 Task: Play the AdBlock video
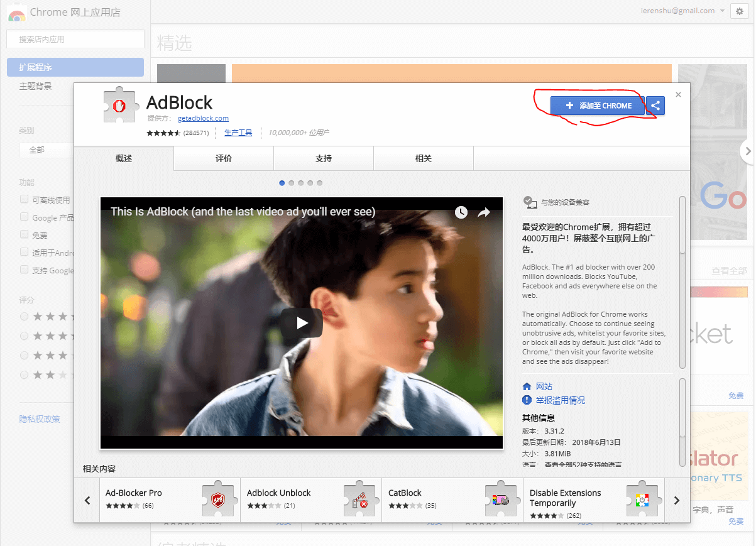[x=302, y=323]
